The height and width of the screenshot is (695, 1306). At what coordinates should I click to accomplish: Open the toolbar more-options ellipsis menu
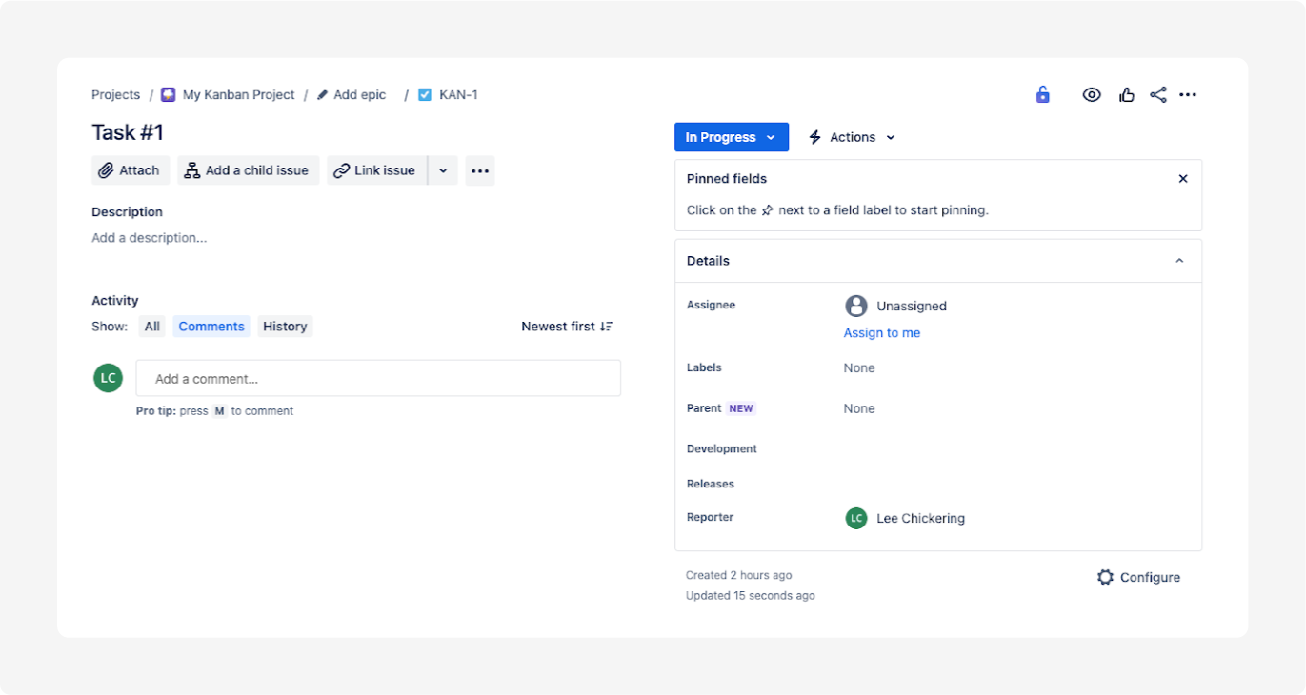coord(479,169)
